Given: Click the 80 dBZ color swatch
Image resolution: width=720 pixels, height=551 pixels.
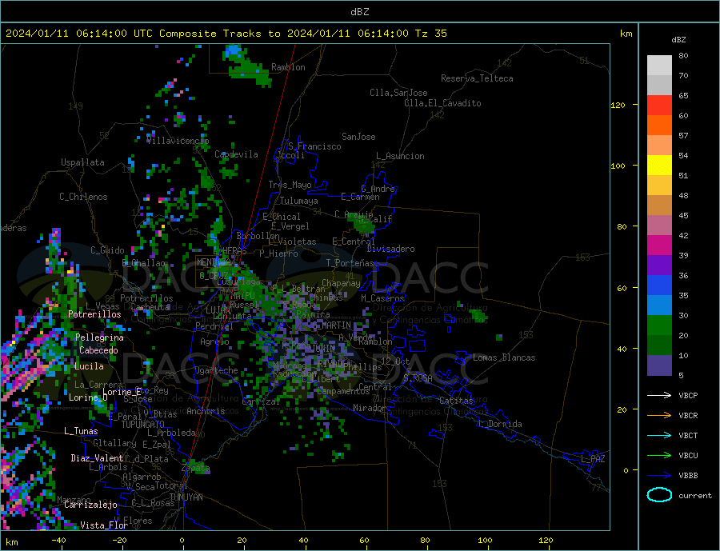Looking at the screenshot, I should pos(659,66).
